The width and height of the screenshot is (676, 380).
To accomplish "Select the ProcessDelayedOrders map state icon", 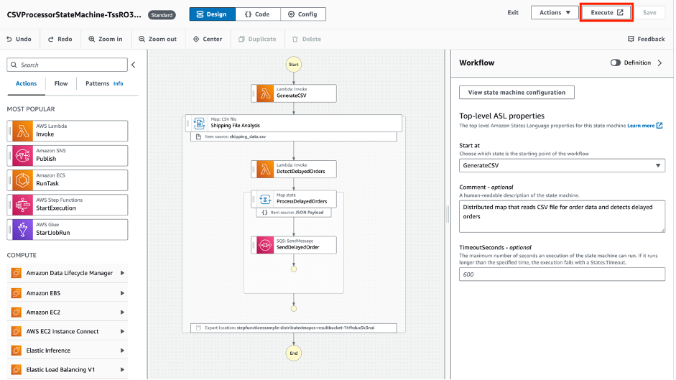I will 265,199.
